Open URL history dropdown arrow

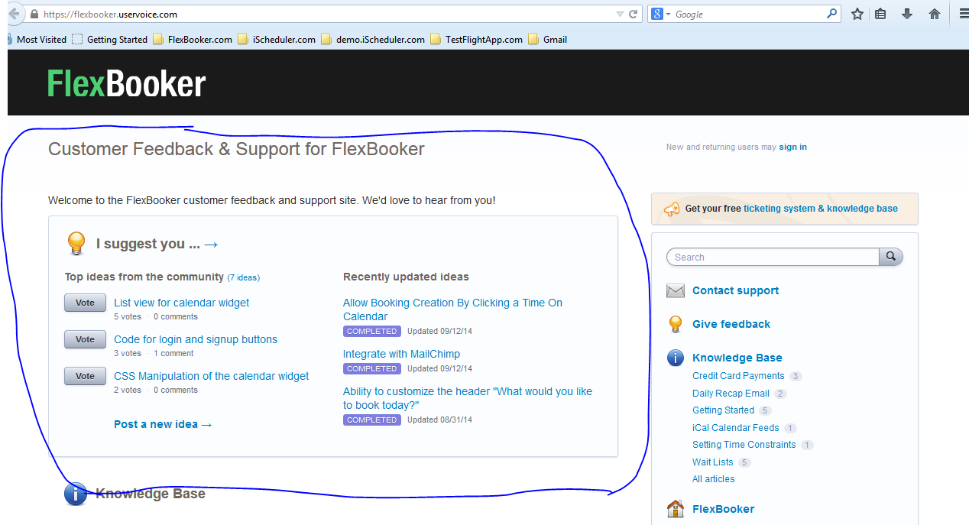620,14
